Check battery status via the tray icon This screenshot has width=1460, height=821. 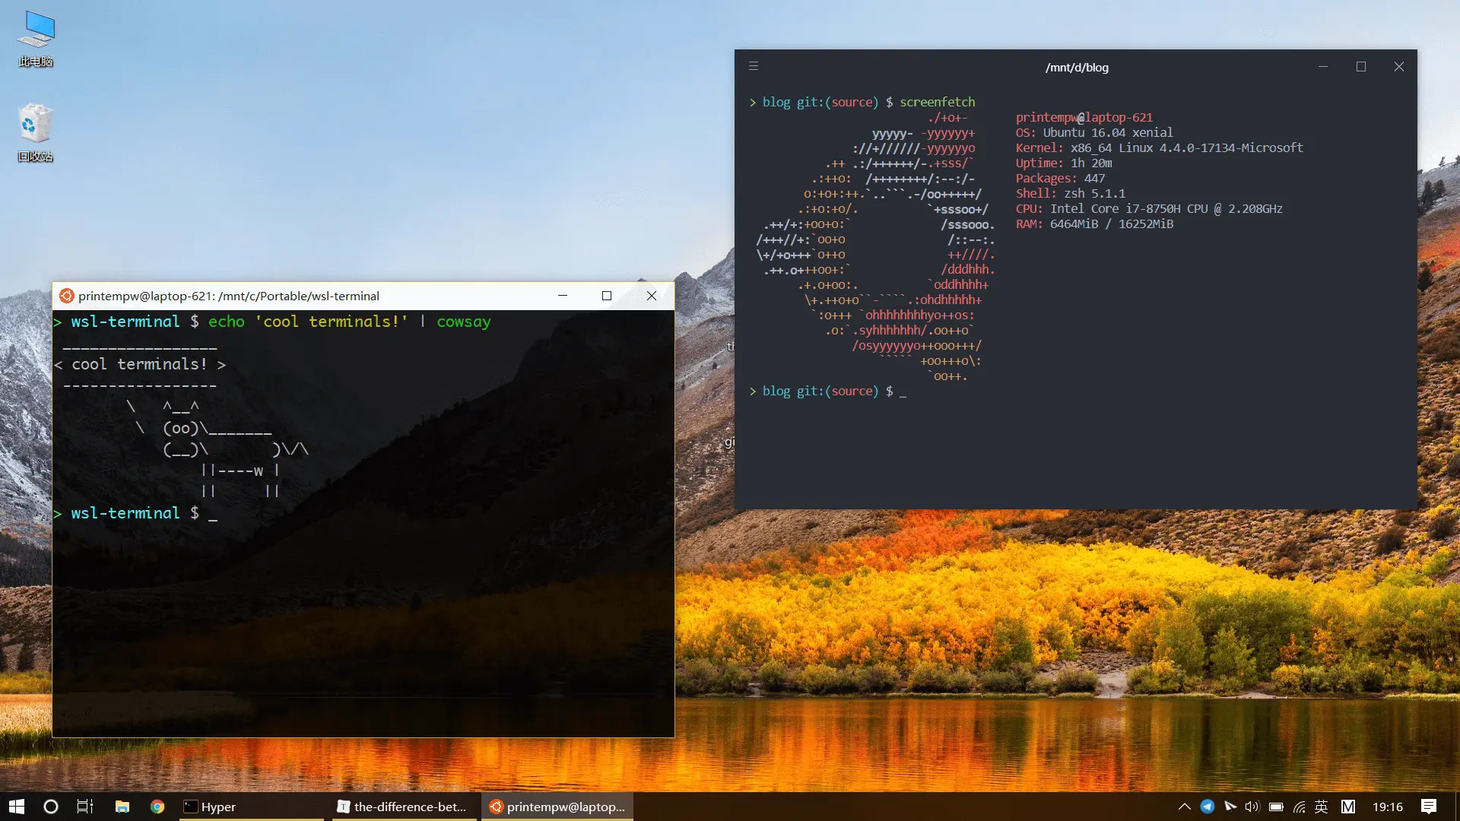pos(1275,807)
